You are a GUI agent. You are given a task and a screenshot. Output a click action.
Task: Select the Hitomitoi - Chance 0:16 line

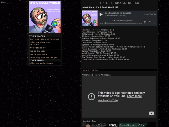tap(98, 30)
